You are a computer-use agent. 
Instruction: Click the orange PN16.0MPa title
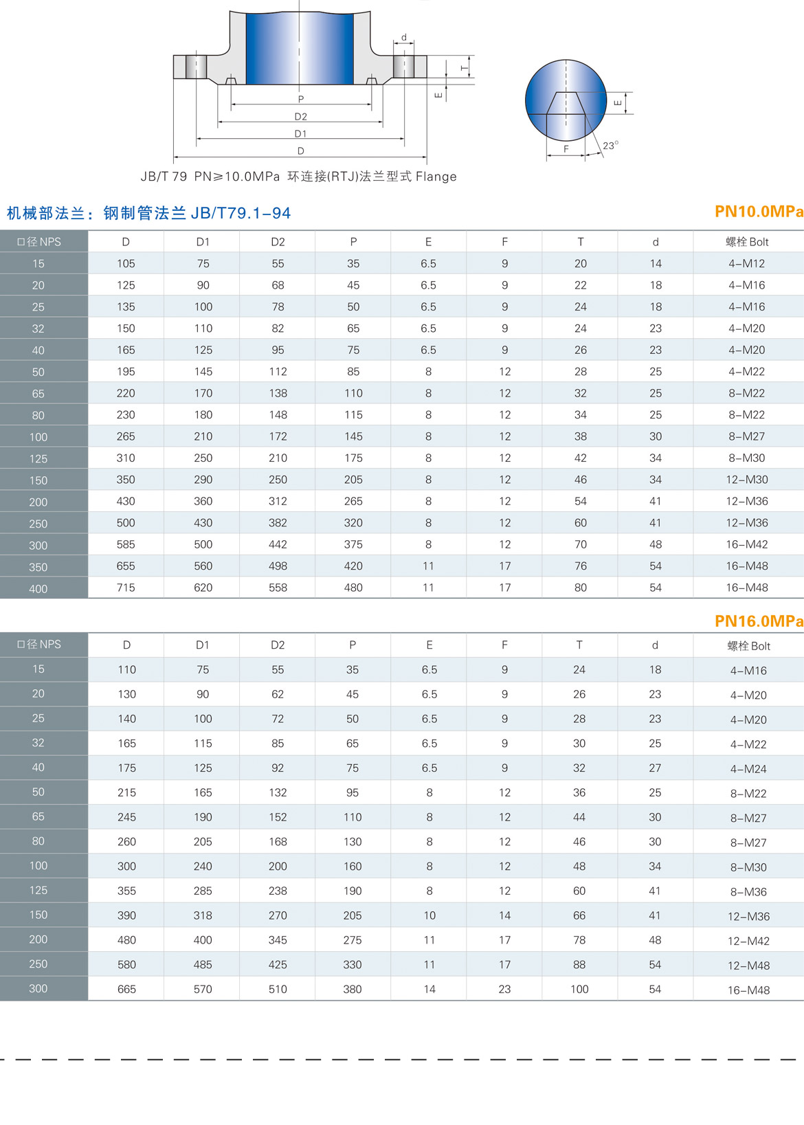coord(758,621)
